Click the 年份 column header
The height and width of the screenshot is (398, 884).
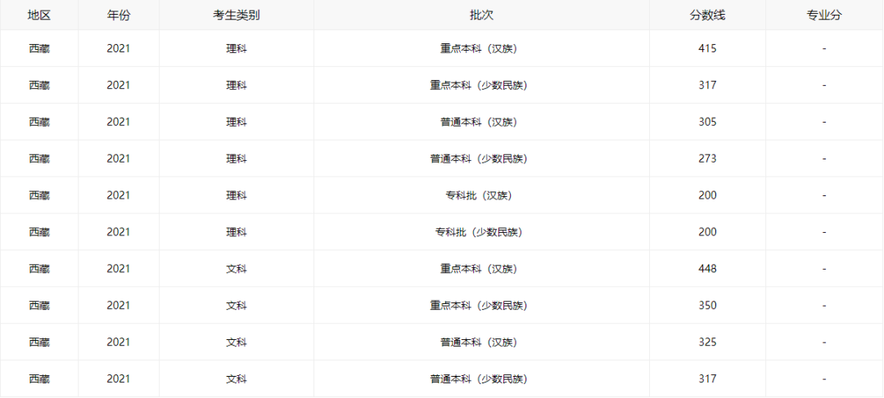click(118, 15)
